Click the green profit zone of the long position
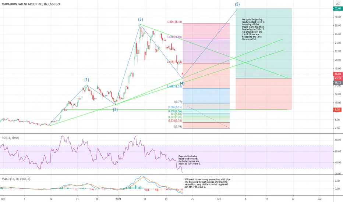The width and height of the screenshot is (343, 202). coord(264,43)
